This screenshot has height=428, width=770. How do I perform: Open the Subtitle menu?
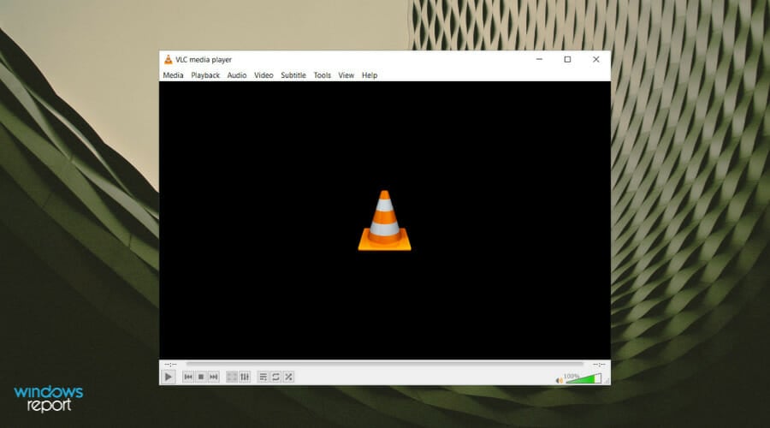coord(293,75)
